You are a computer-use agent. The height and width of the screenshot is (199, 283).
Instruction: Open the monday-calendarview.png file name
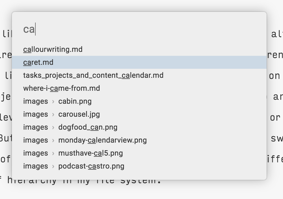[102, 140]
